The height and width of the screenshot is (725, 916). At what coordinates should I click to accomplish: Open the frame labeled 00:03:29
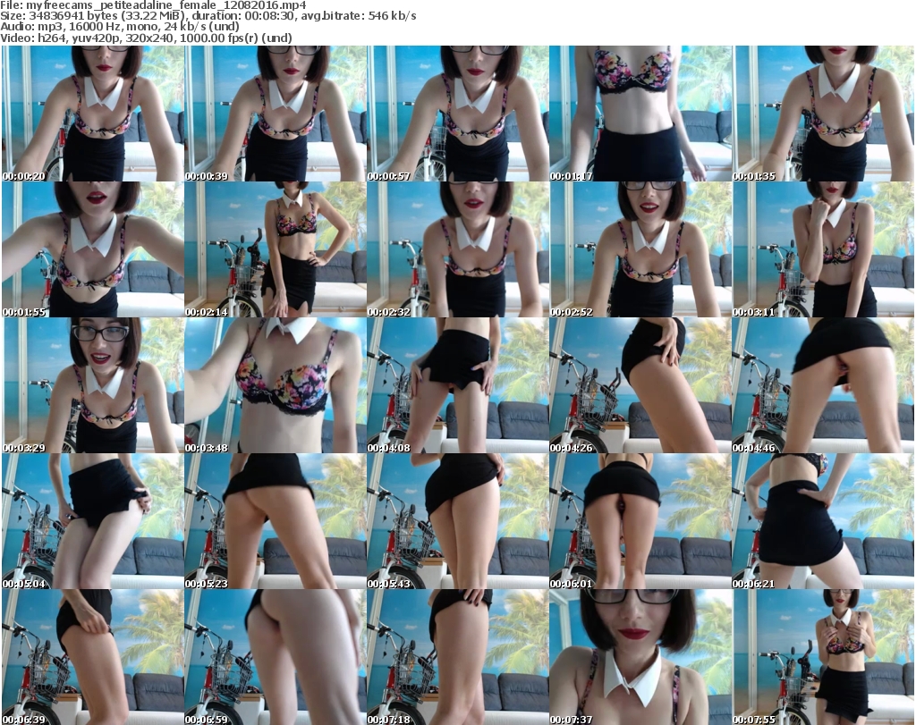coord(92,385)
